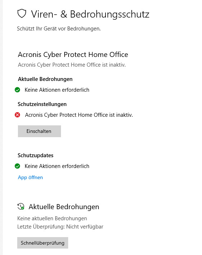This screenshot has width=202, height=255.
Task: Click the inactive status message beside red X
Action: pos(79,115)
